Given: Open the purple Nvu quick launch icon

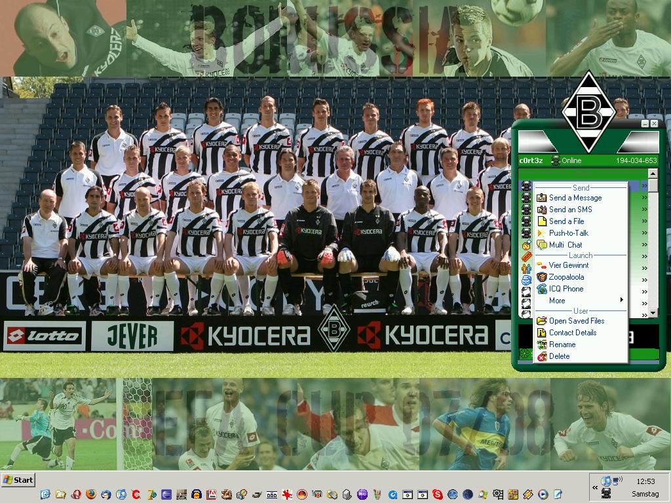Looking at the screenshot, I should tap(362, 495).
